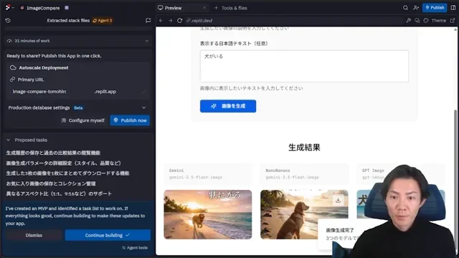Click the Japanese text input area containing 犬がいる

click(304, 66)
